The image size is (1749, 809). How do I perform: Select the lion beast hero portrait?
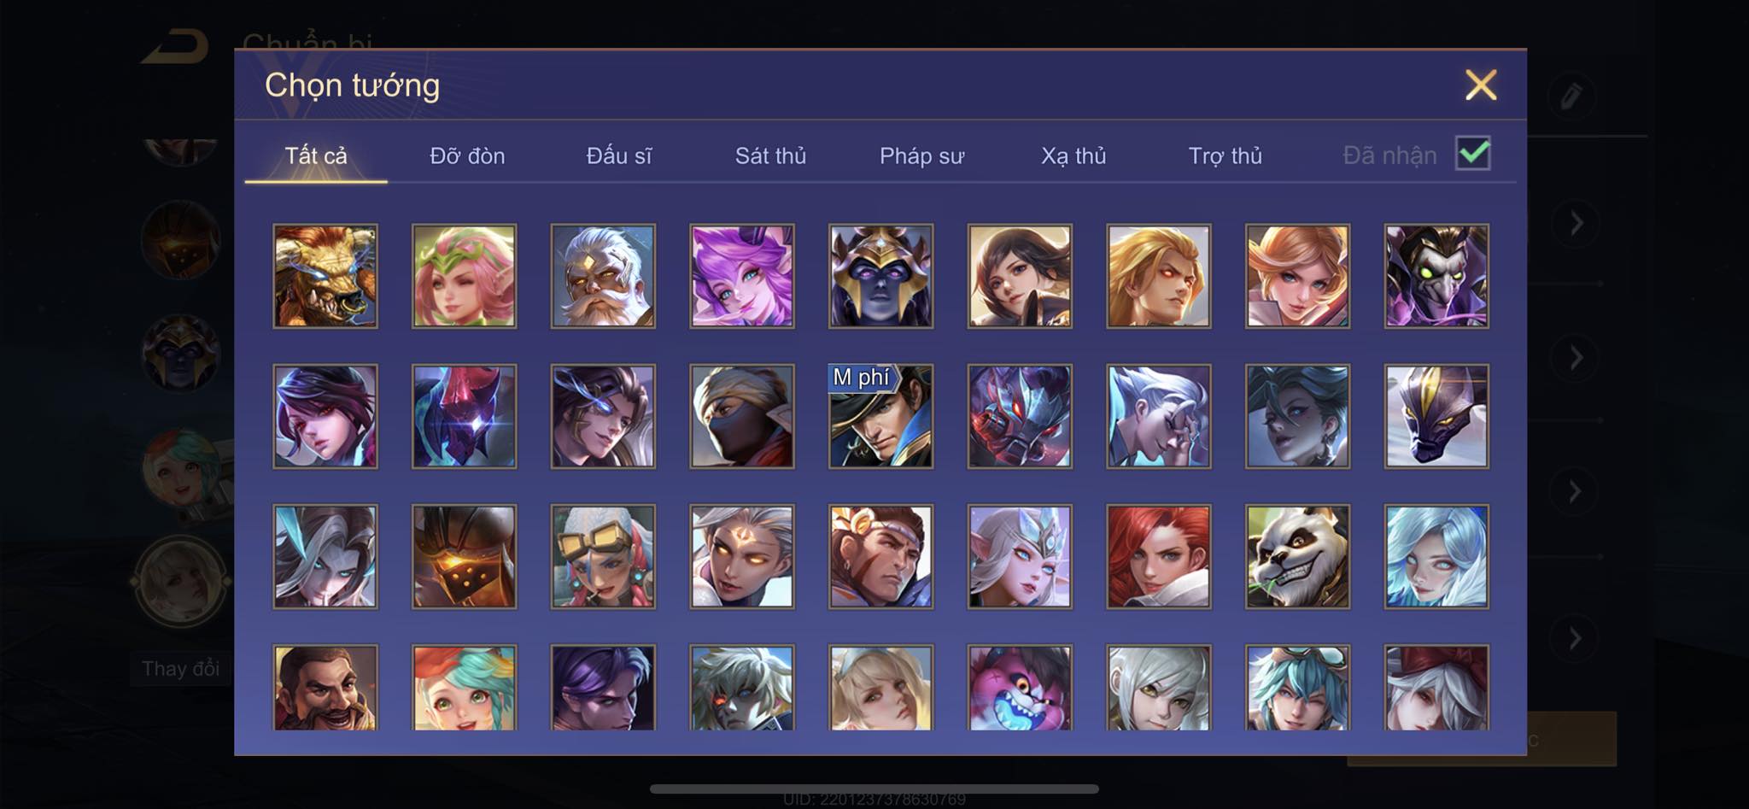coord(325,276)
